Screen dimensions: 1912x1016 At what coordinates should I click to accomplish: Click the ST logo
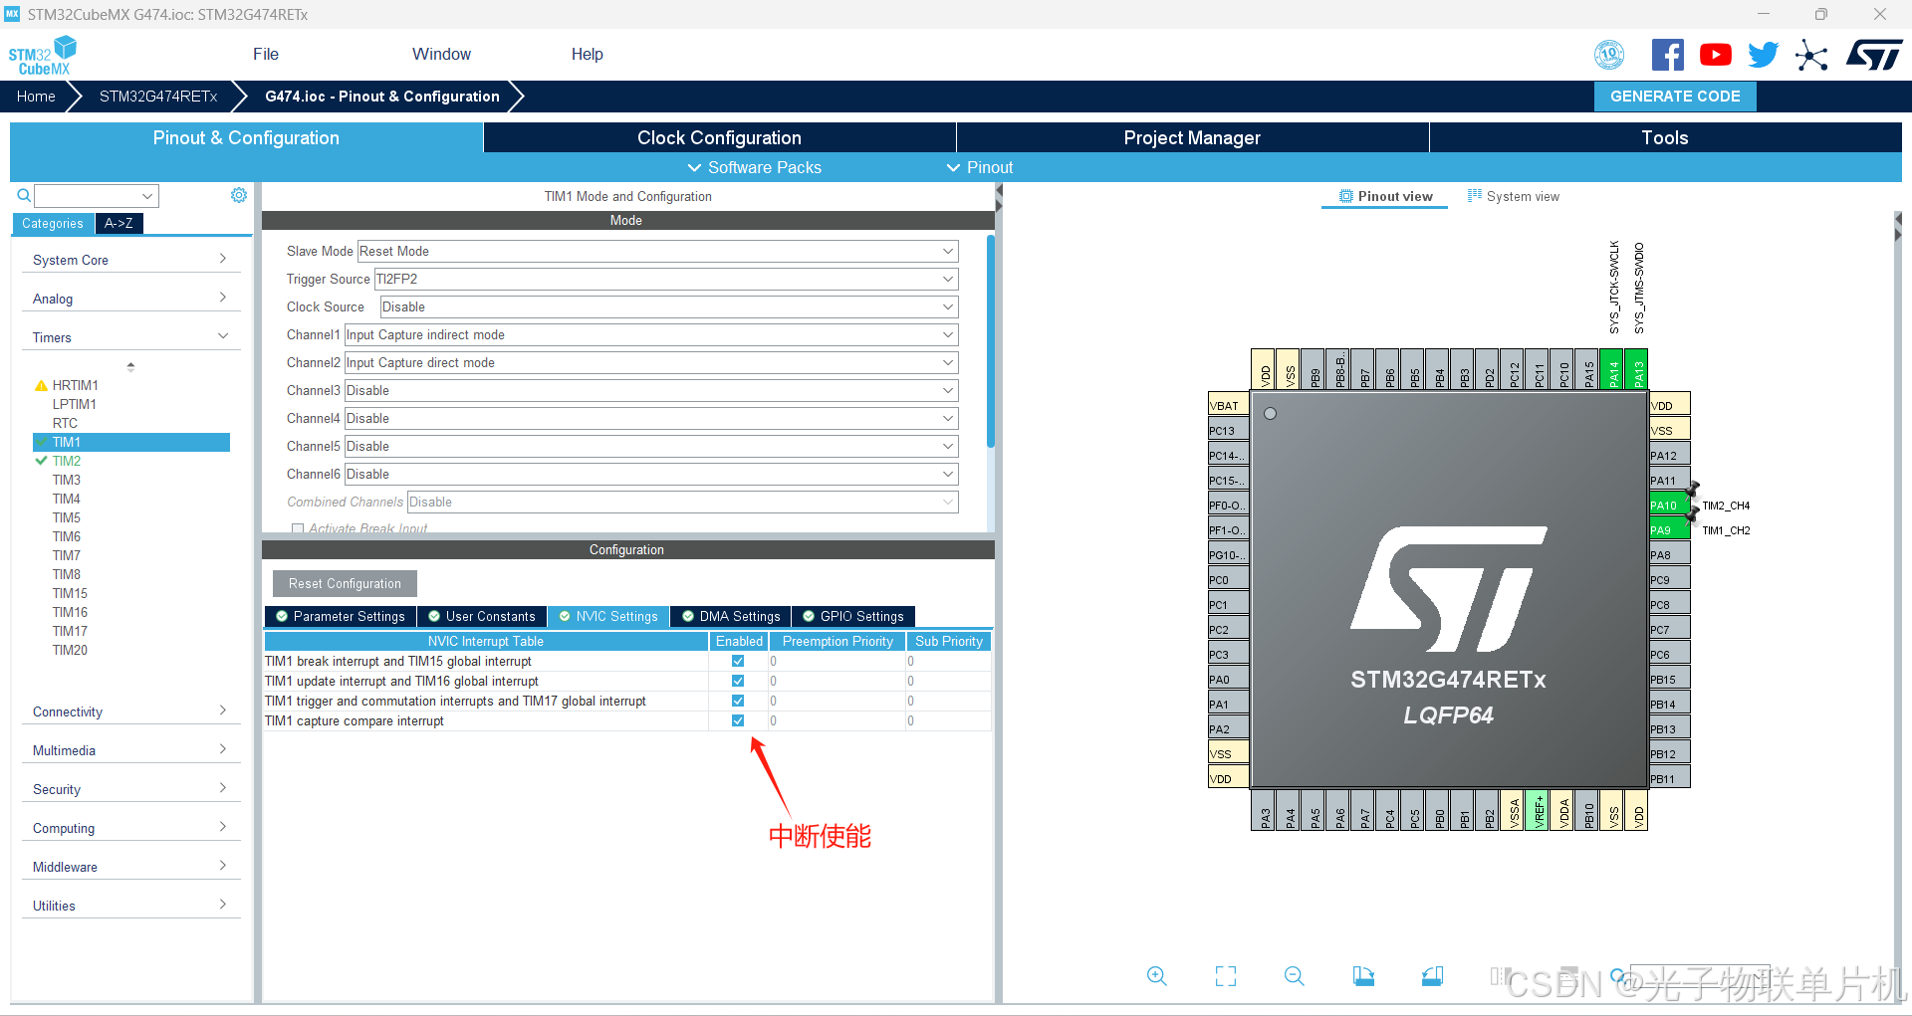pos(1874,55)
